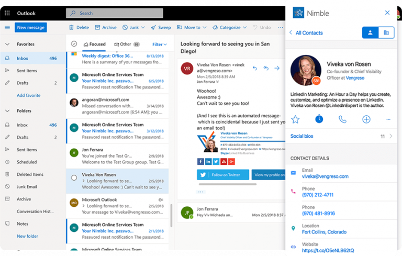The height and width of the screenshot is (256, 402).
Task: Open the Vengreso company link
Action: coord(355,77)
